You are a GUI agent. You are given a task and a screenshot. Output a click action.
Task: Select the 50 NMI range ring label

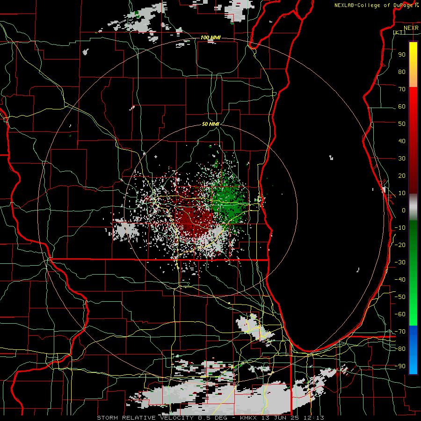coord(210,124)
